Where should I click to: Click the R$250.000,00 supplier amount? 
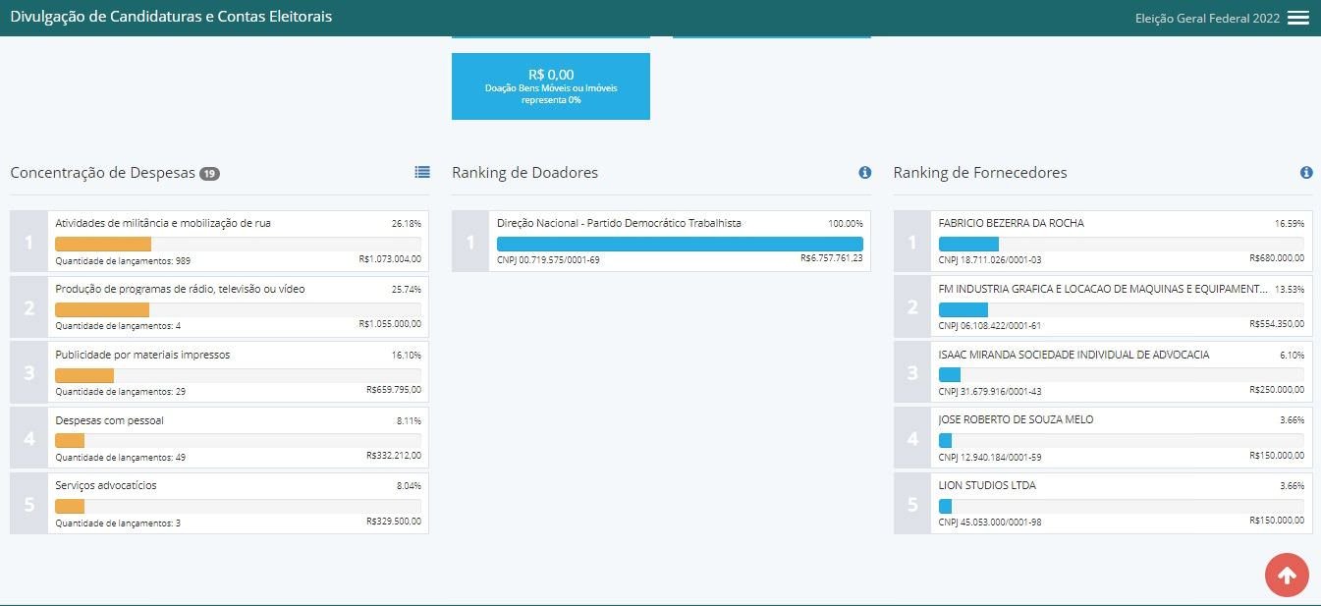tap(1278, 390)
